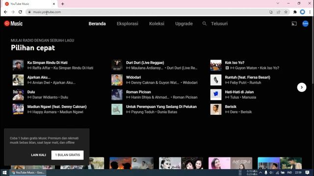Viewport: 314px width, 176px height.
Task: Open artist link Payung Teduh
Action: tap(143, 112)
